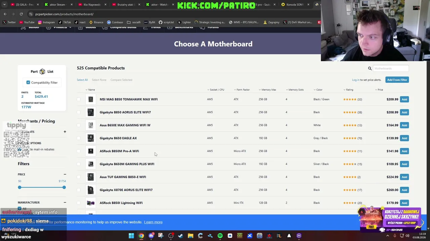Screen dimensions: 430x241
Task: Collapse the PRICE filter section
Action: 65,174
